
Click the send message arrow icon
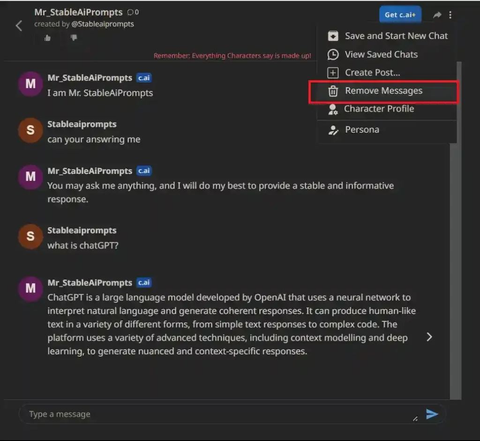tap(432, 414)
